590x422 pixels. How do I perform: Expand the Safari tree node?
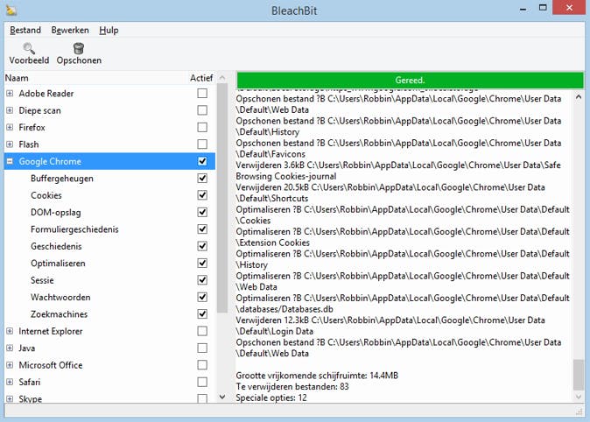click(x=10, y=382)
